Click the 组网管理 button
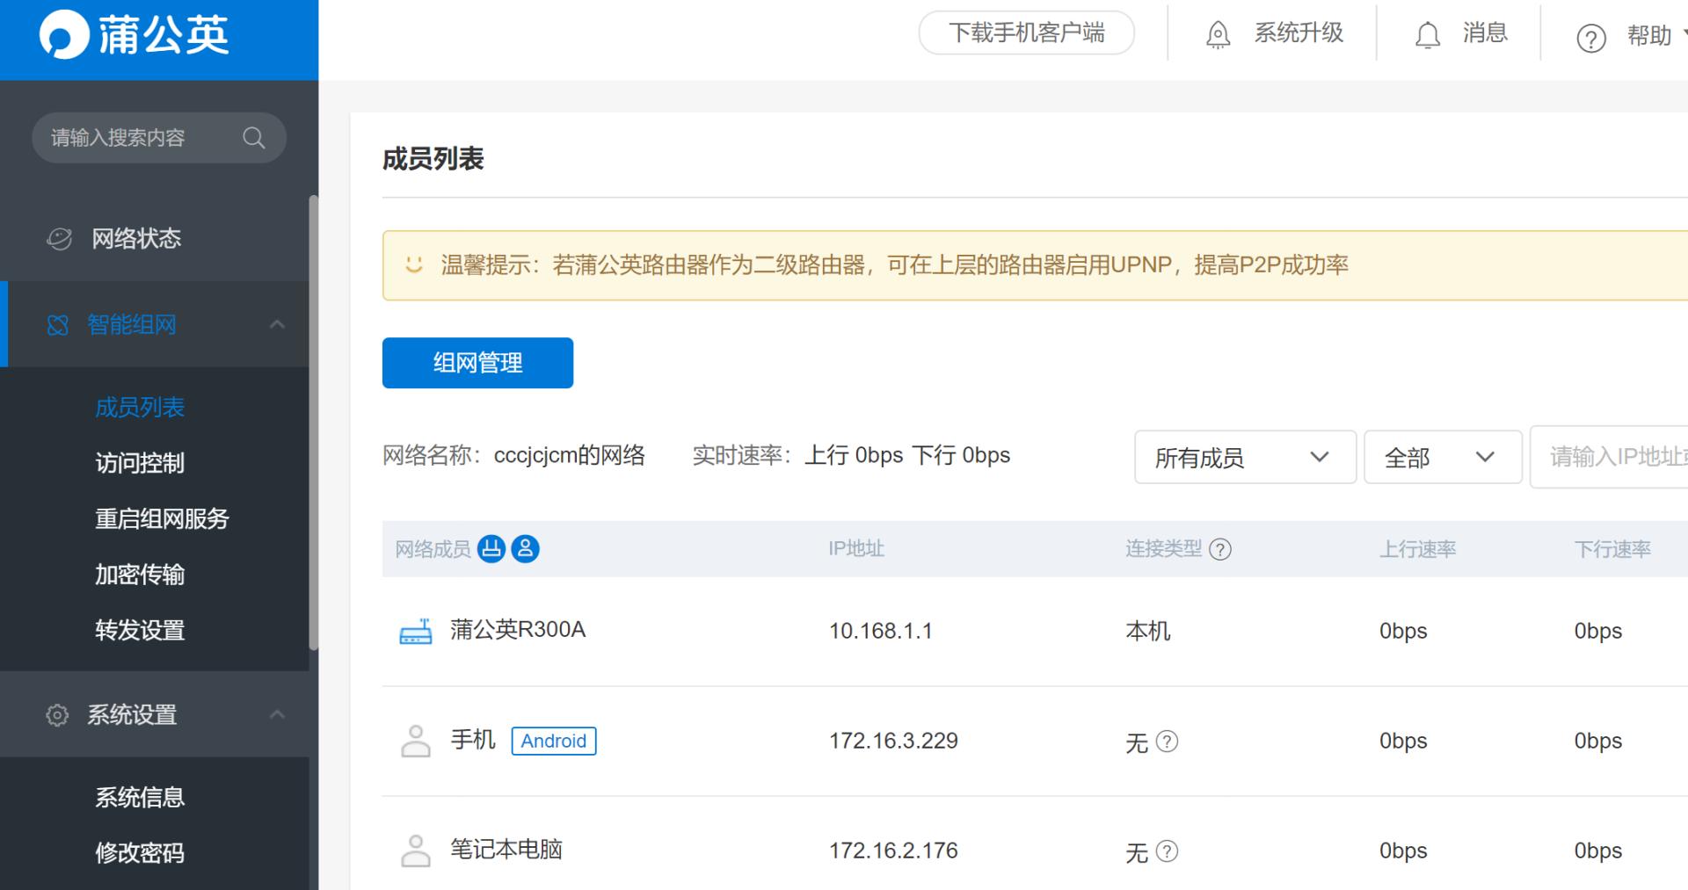 477,363
